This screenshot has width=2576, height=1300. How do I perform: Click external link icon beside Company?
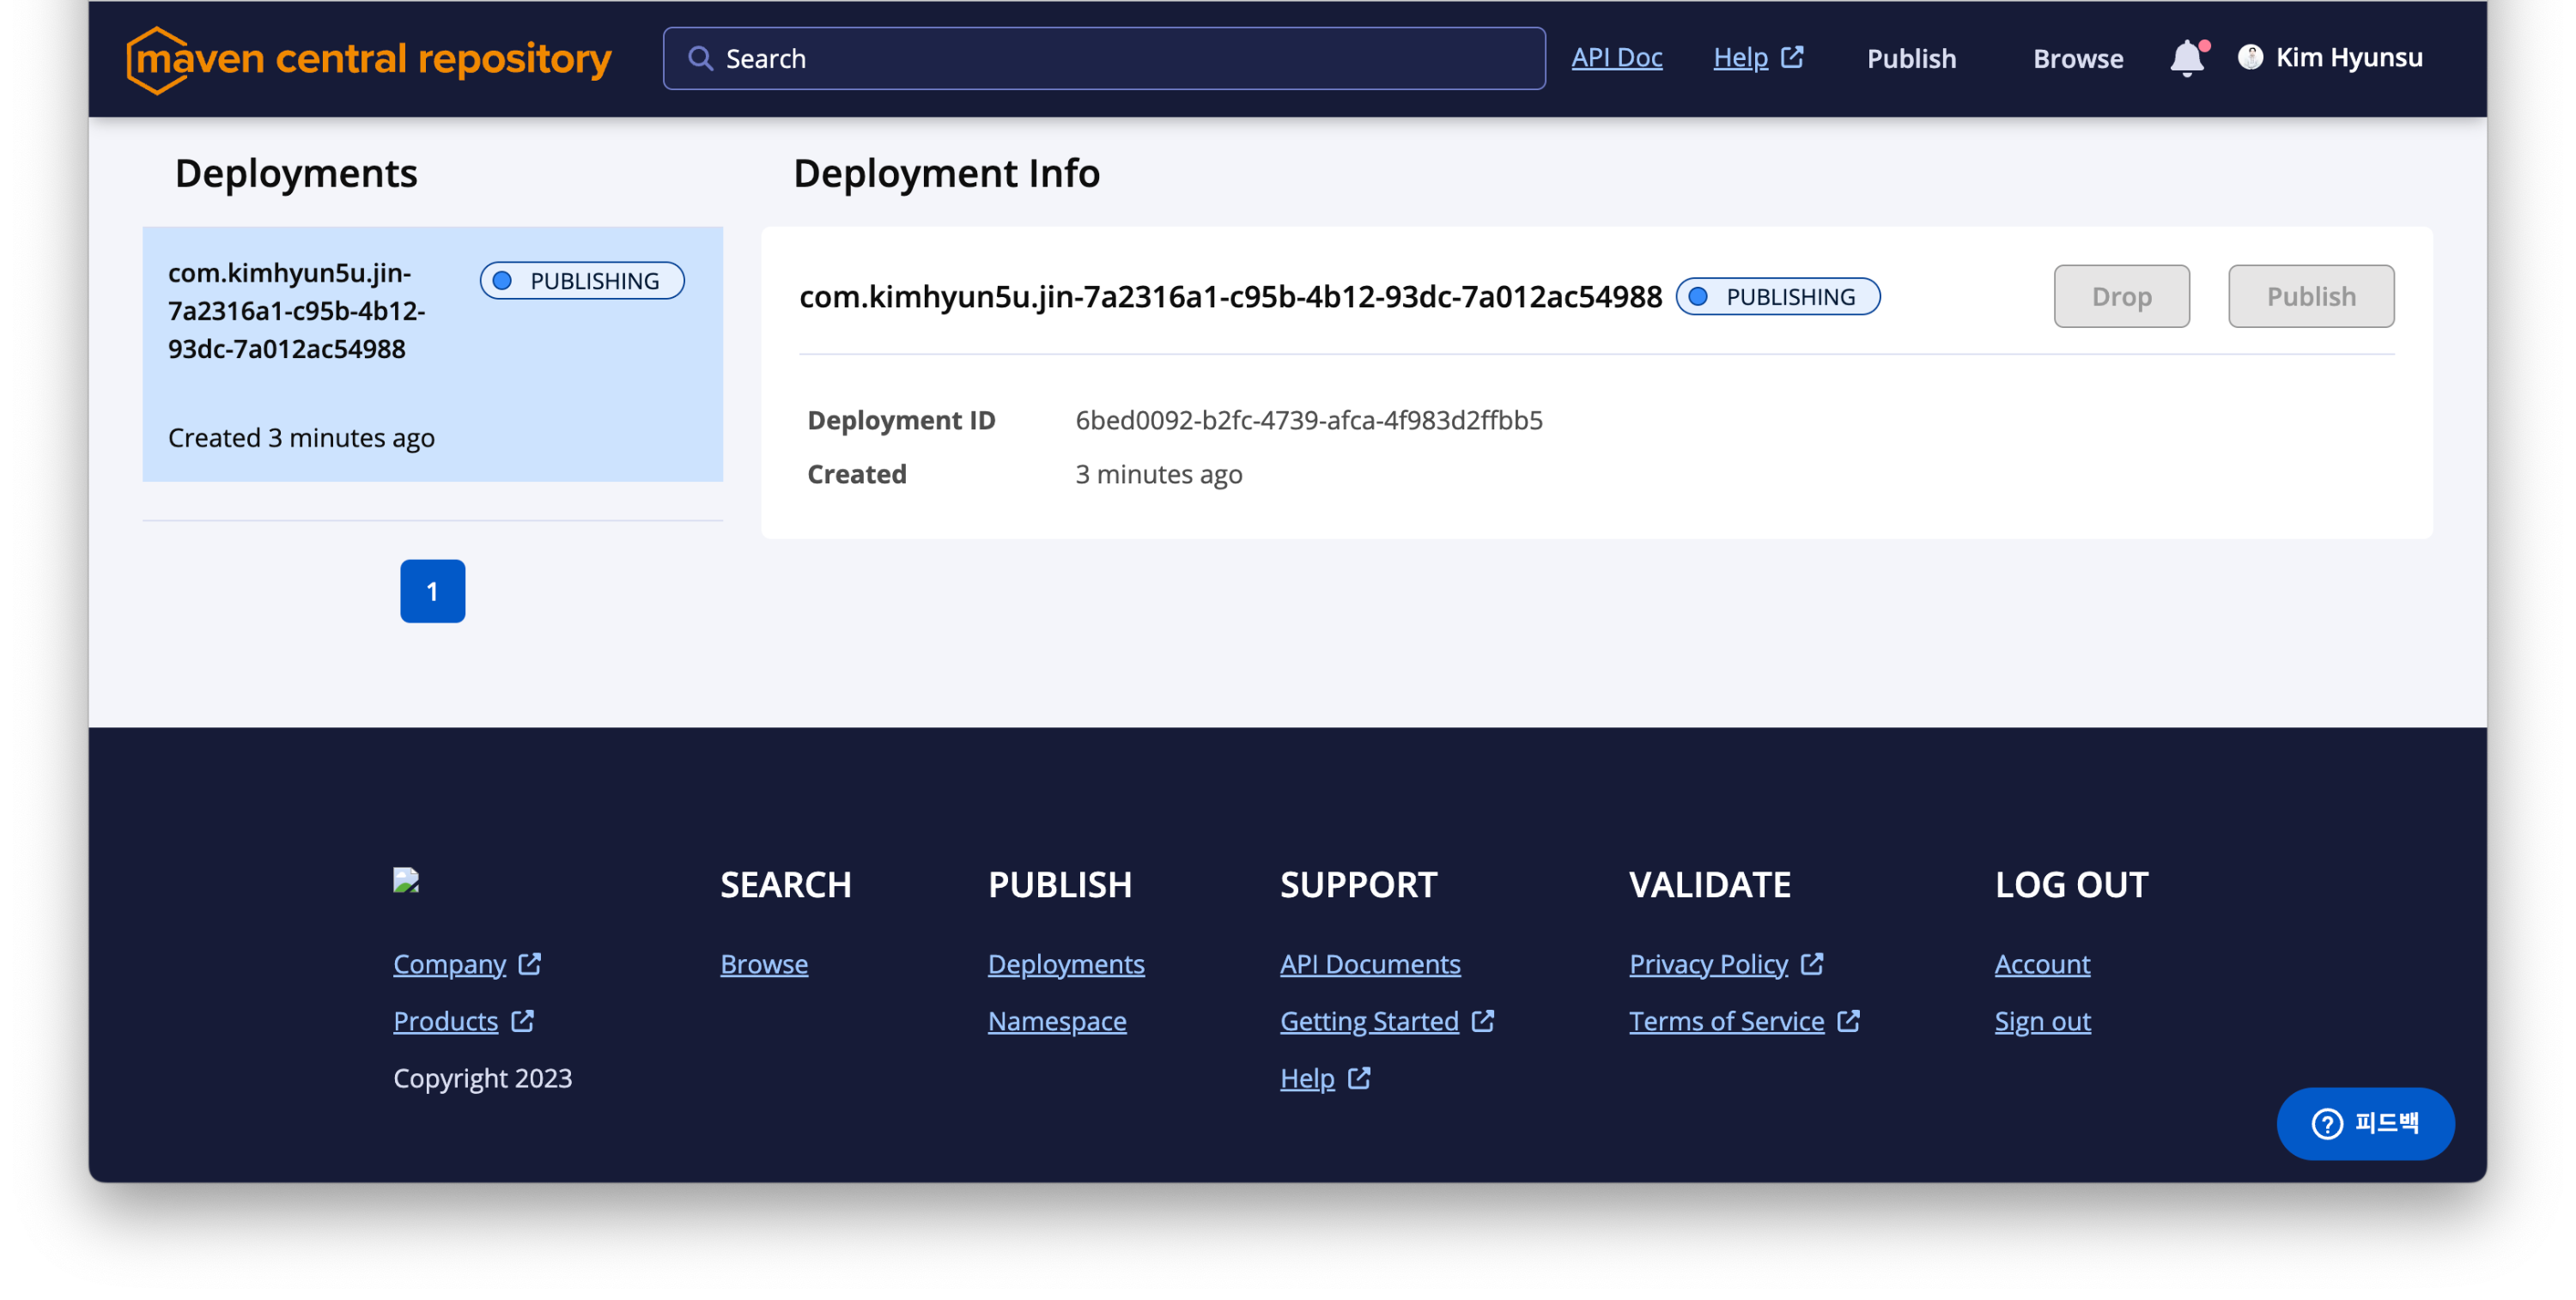(x=530, y=963)
